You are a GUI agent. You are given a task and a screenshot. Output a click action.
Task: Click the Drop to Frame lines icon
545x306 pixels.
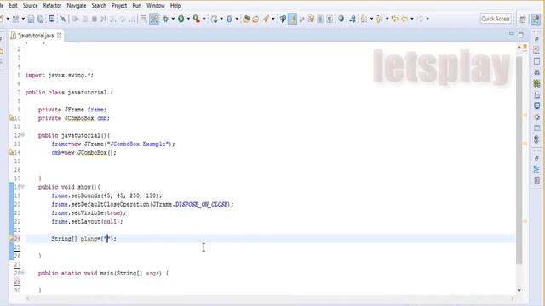click(144, 19)
